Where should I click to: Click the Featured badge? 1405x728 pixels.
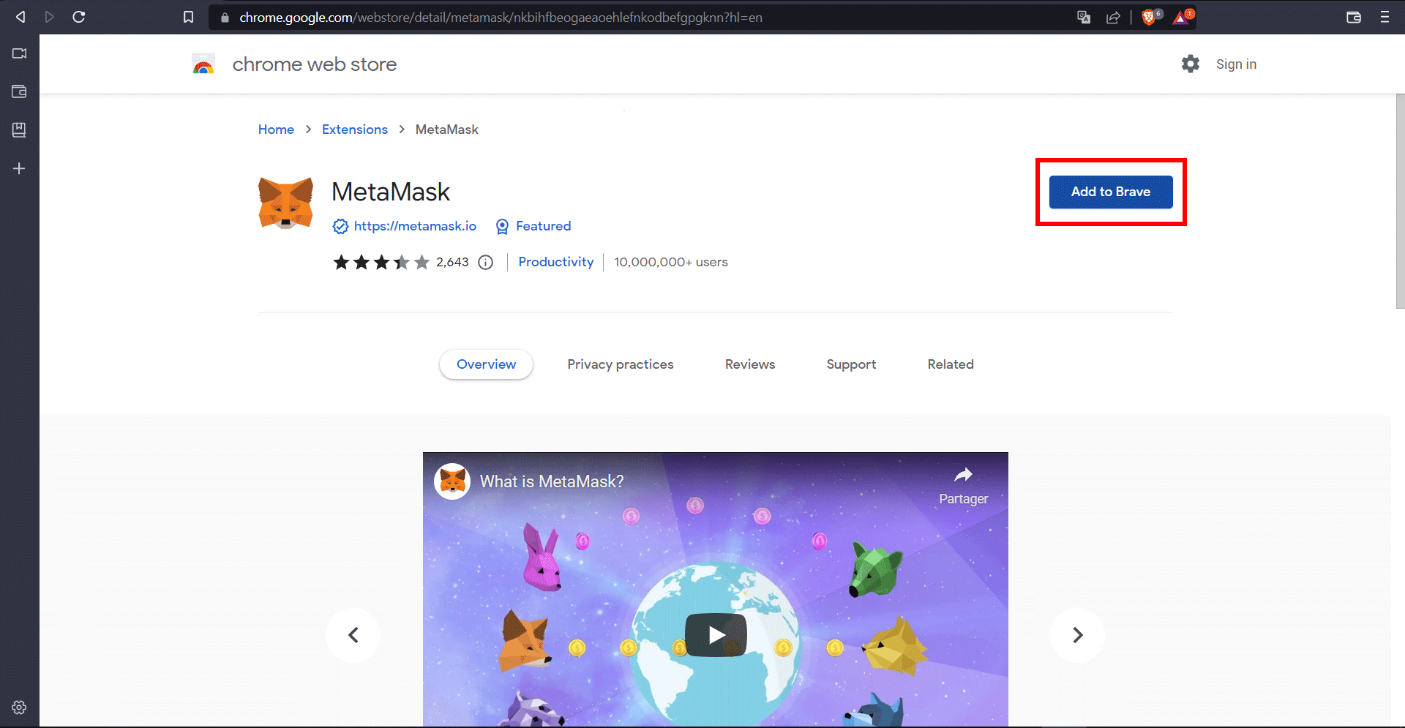[x=533, y=226]
